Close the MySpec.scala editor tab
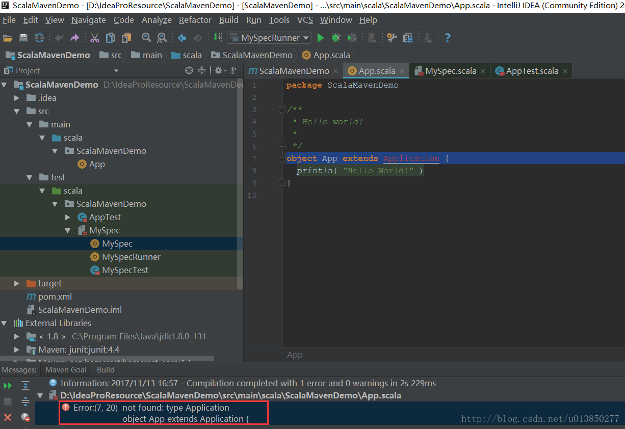This screenshot has height=429, width=625. pos(483,71)
